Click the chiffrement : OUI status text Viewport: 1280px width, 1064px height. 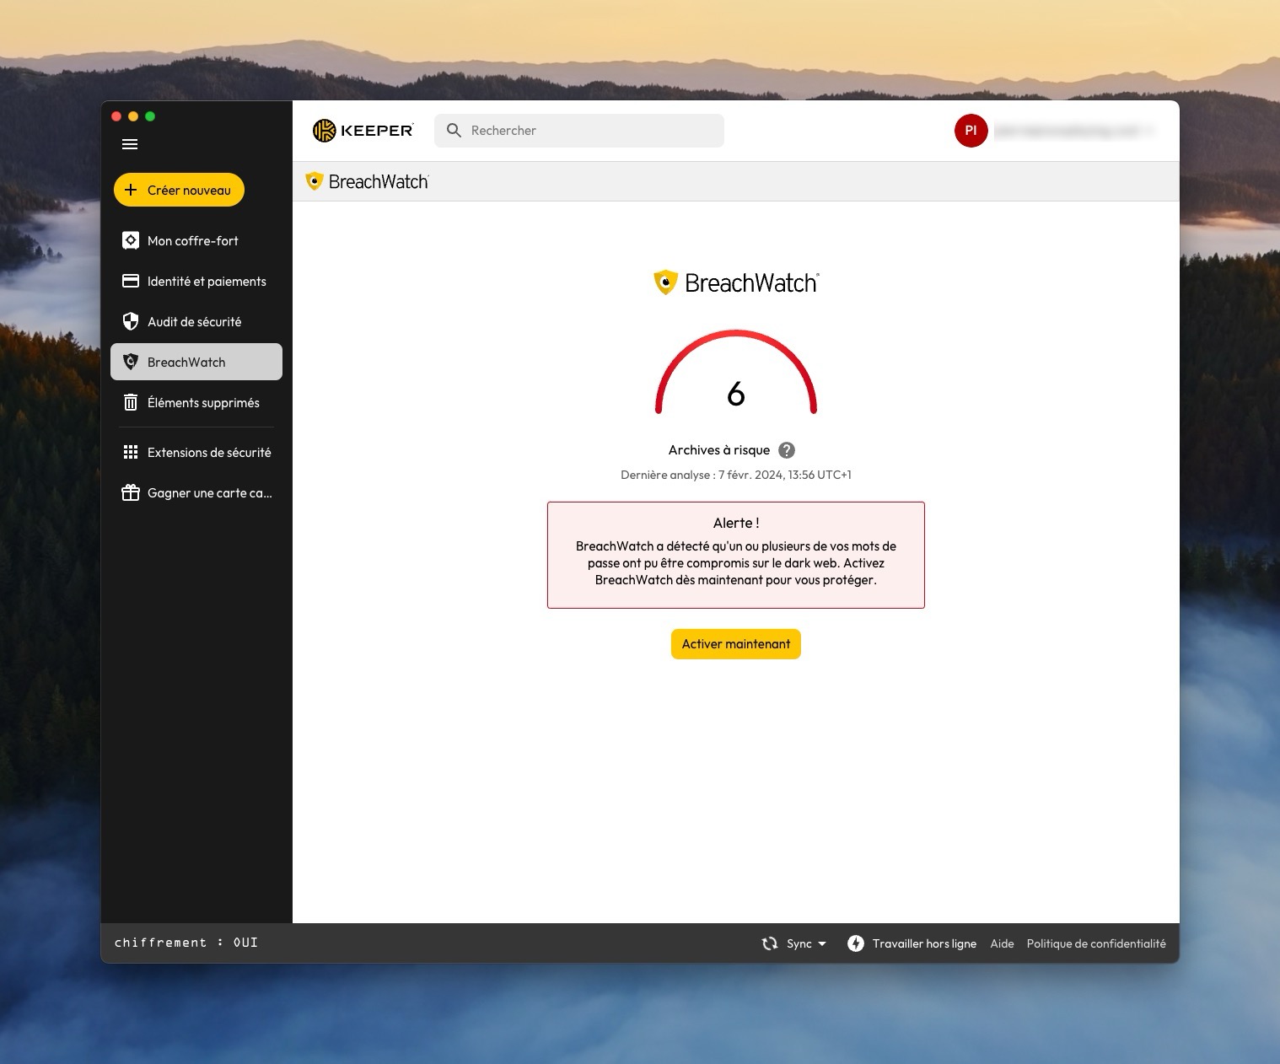[186, 943]
